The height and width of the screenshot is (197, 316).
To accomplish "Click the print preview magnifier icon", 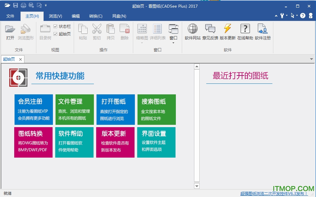I will [x=39, y=5].
